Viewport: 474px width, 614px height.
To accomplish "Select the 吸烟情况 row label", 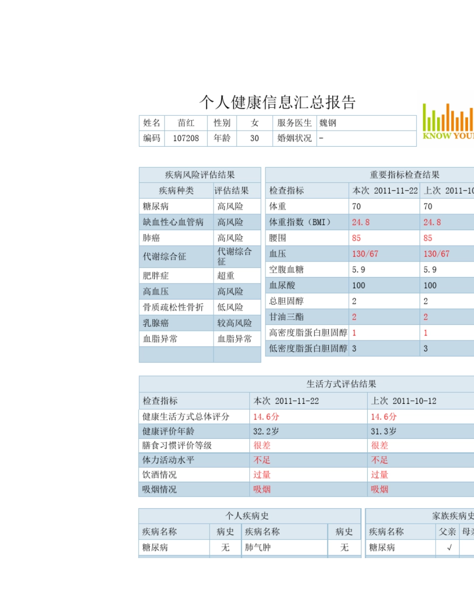I will tap(160, 489).
